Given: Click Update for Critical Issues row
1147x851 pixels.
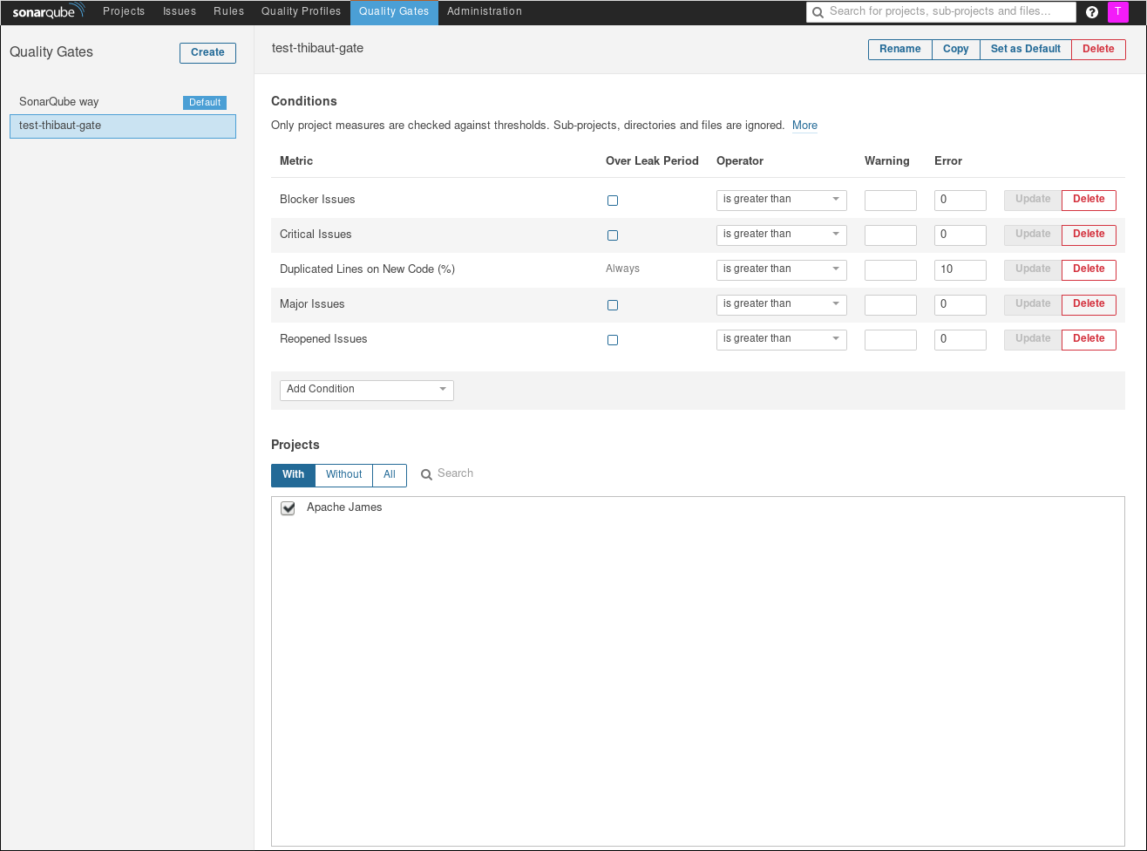Looking at the screenshot, I should [x=1033, y=235].
